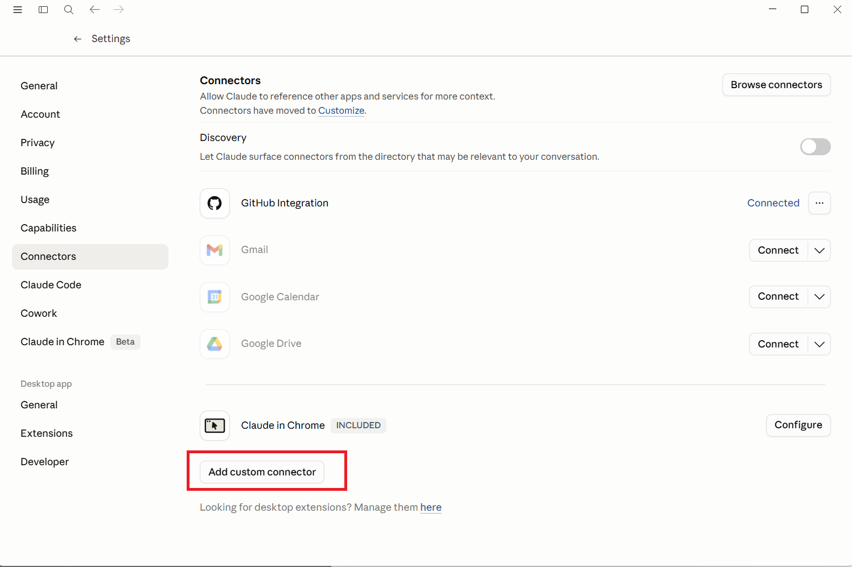Click Connect for Google Calendar
This screenshot has height=567, width=852.
click(778, 297)
